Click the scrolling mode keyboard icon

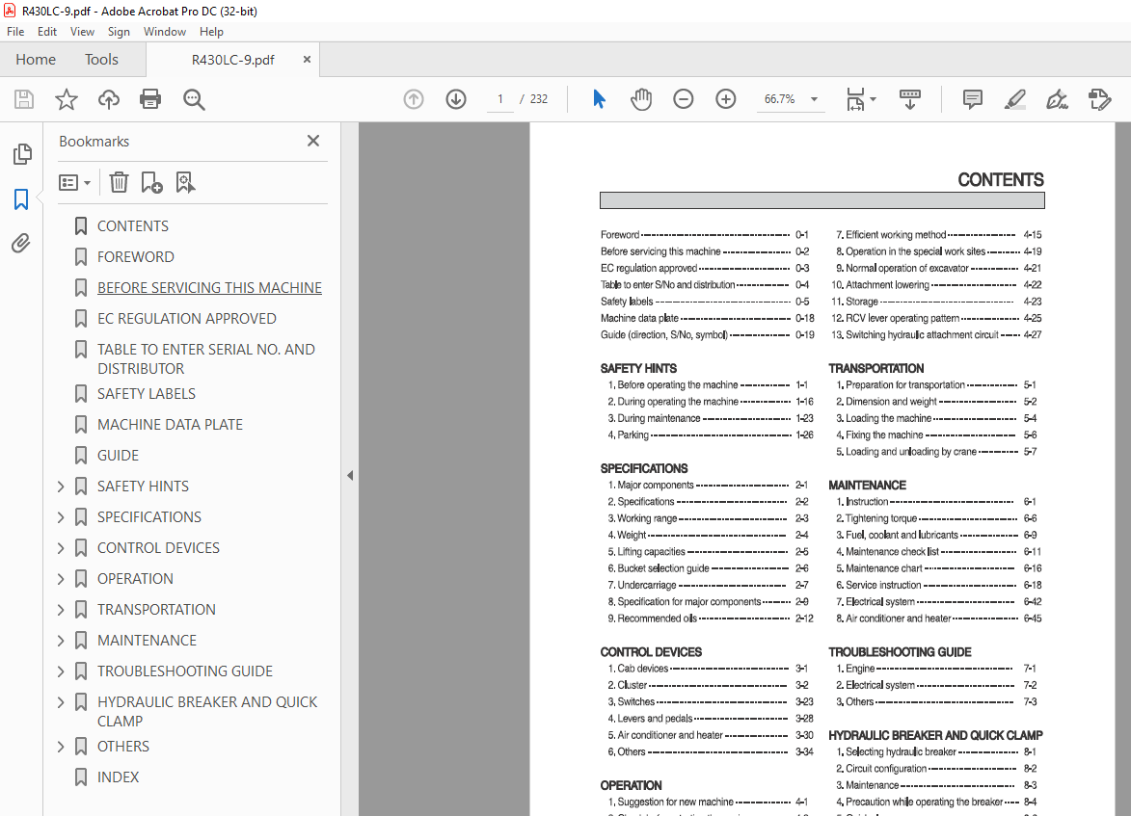click(x=910, y=99)
